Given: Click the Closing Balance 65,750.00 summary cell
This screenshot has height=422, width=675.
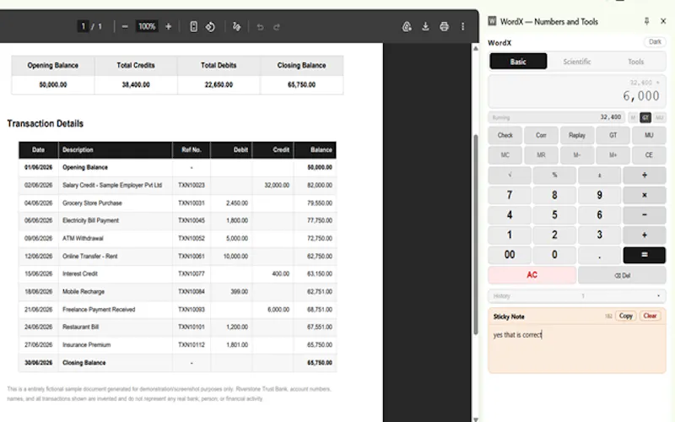Looking at the screenshot, I should (301, 85).
